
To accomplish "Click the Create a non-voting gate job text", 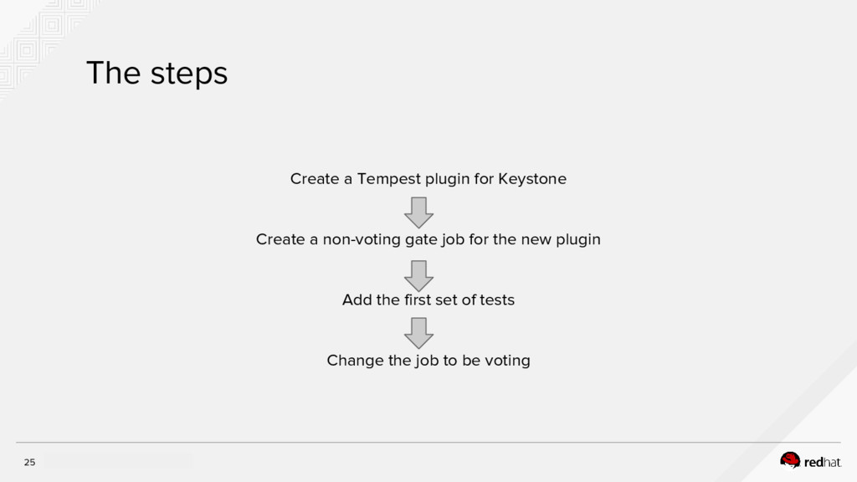I will point(428,239).
